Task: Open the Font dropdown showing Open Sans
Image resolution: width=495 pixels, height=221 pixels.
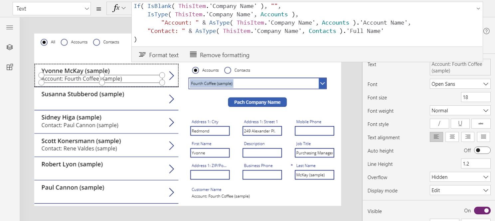Action: pyautogui.click(x=460, y=84)
